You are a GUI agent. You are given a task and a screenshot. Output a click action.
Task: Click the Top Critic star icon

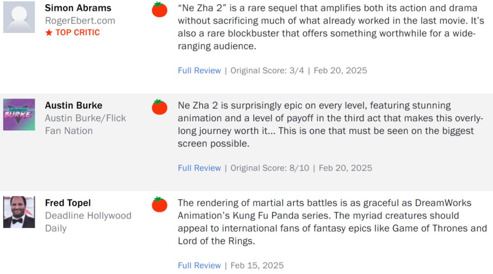(49, 33)
